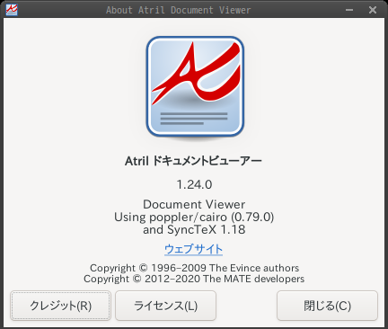Click the version number 1.24.0 text
Image resolution: width=388 pixels, height=329 pixels.
pos(194,184)
